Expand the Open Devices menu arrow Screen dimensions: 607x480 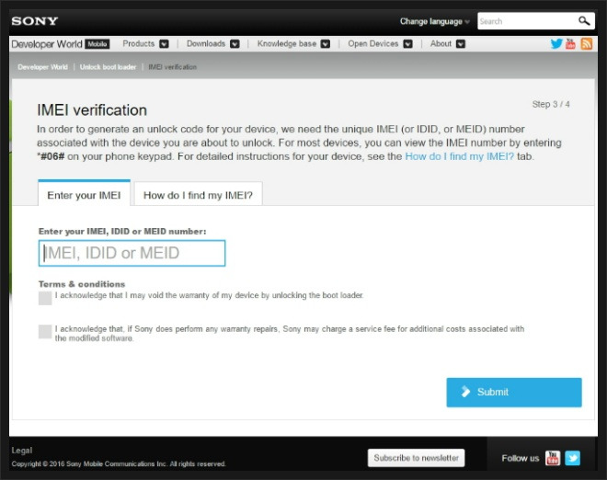(407, 44)
